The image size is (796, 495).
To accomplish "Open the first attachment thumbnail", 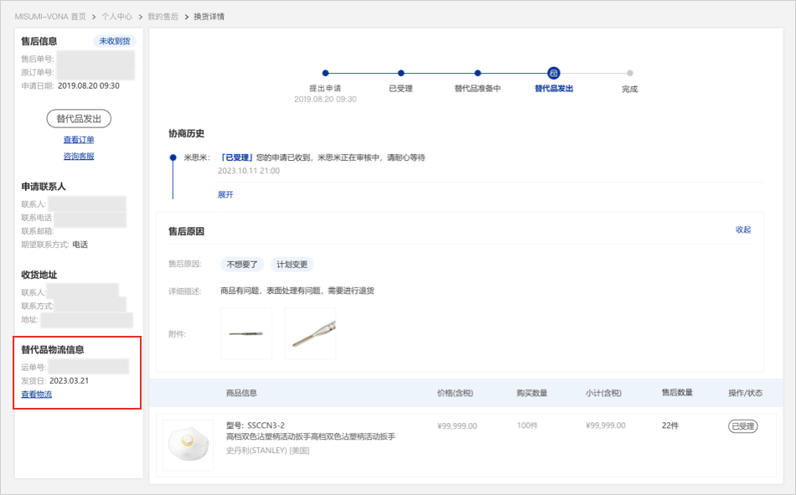I will pos(246,333).
